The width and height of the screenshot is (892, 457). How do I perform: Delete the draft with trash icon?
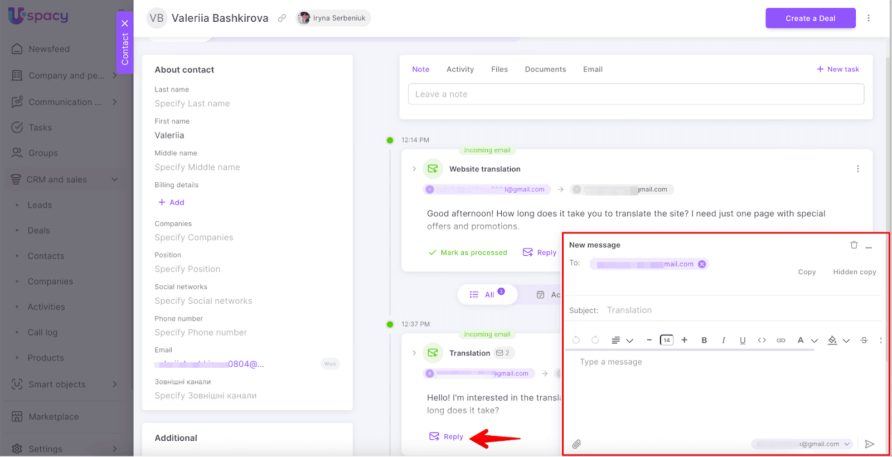[x=854, y=245]
